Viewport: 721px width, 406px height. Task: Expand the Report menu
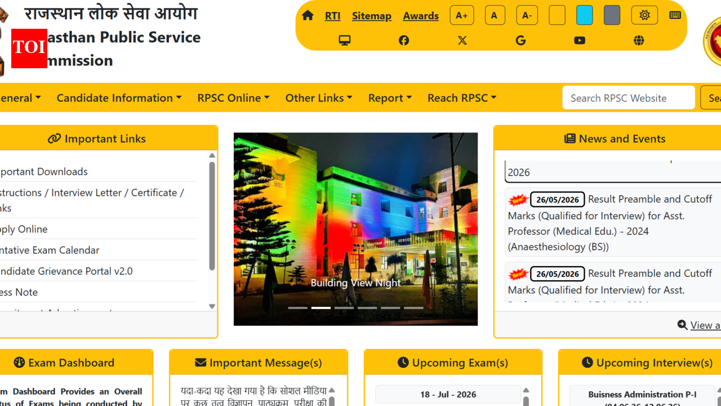(390, 98)
